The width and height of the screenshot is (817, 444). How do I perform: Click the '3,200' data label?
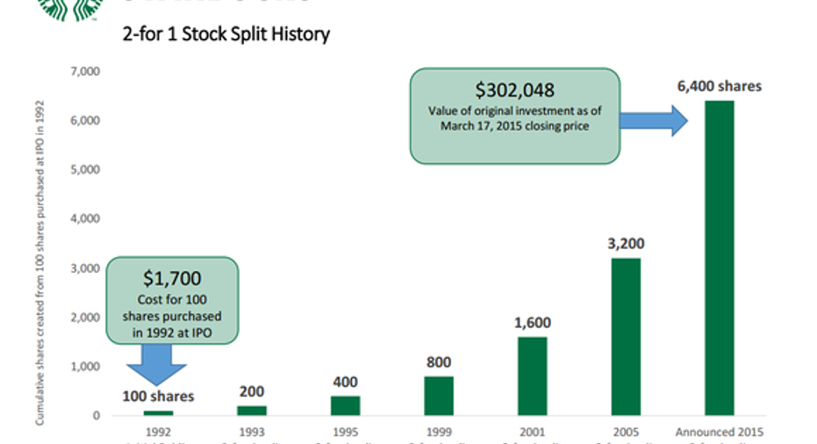point(626,244)
